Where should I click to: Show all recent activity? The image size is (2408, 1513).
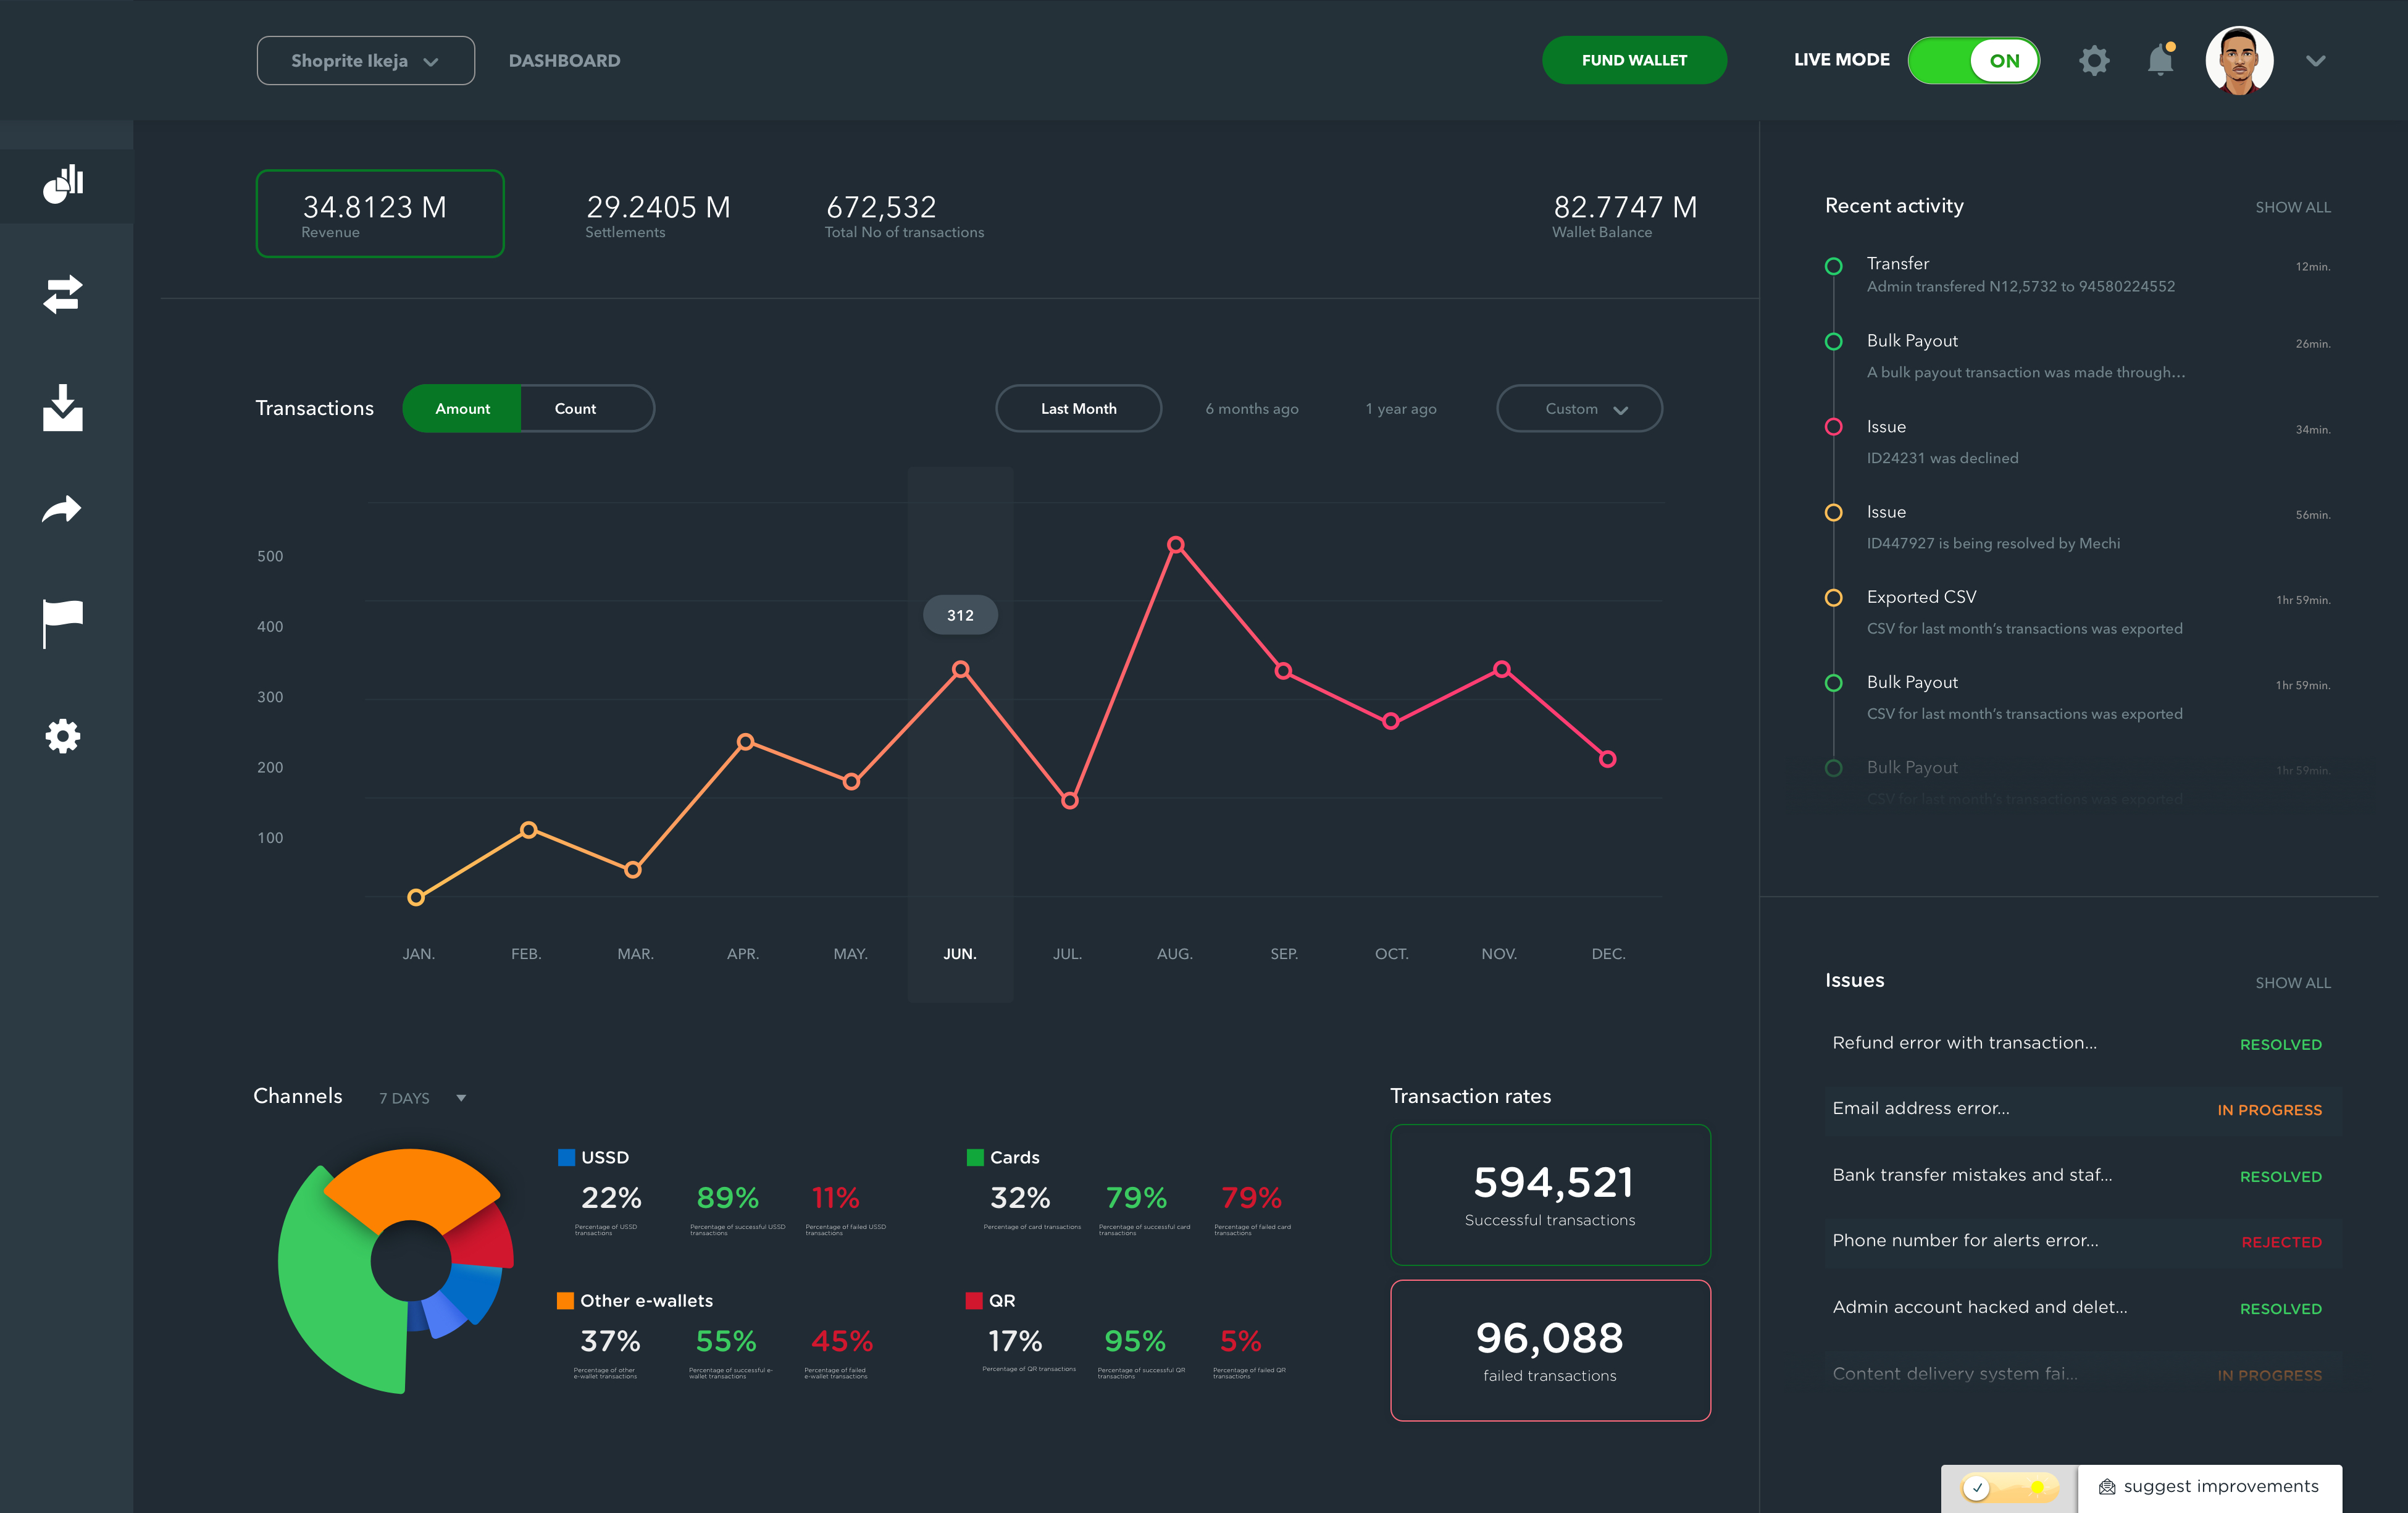(2292, 207)
